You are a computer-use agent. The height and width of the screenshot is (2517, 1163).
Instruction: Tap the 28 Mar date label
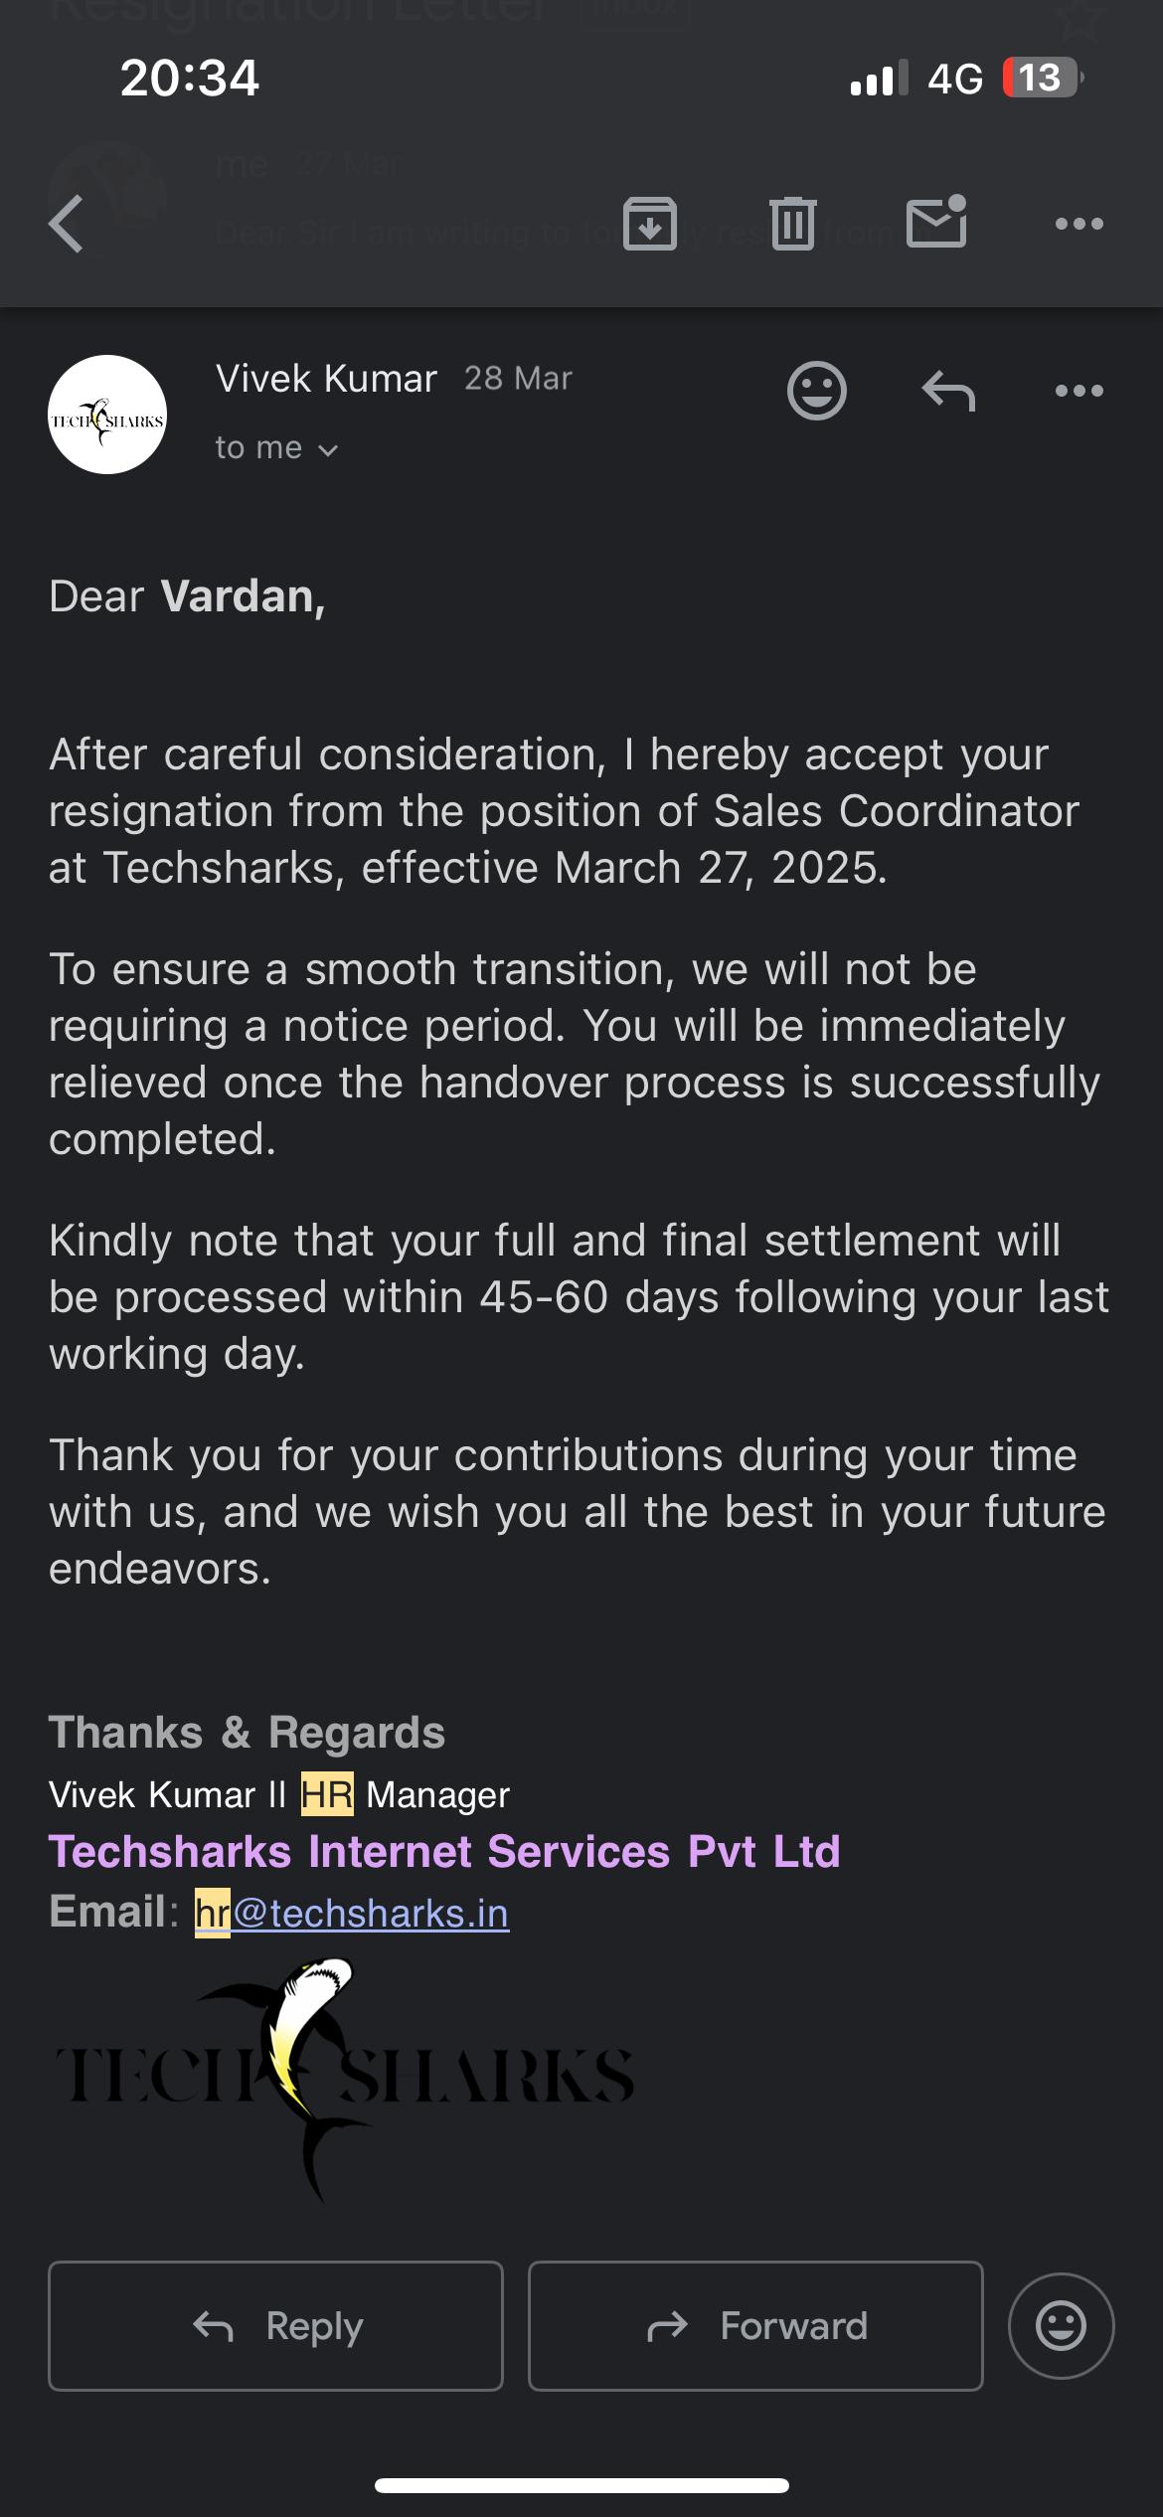[518, 379]
